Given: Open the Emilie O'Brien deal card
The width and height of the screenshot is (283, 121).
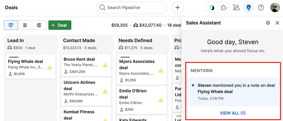Looking at the screenshot, I should pos(142,100).
